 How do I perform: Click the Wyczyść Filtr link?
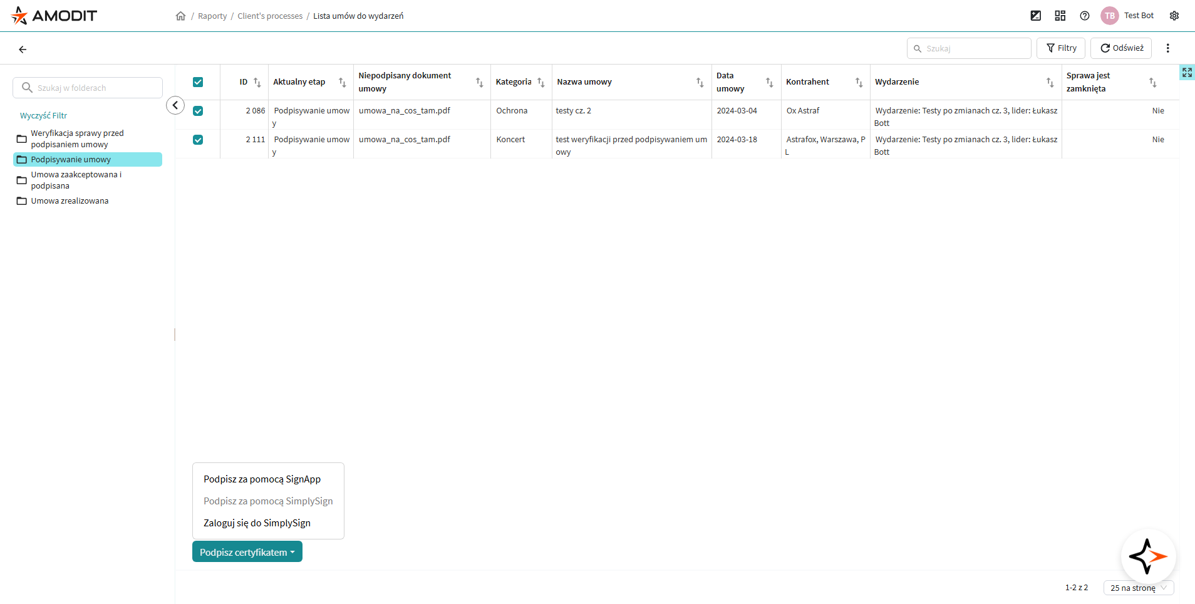(x=43, y=116)
